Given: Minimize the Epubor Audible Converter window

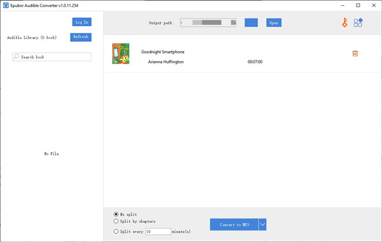Looking at the screenshot, I should tap(343, 5).
